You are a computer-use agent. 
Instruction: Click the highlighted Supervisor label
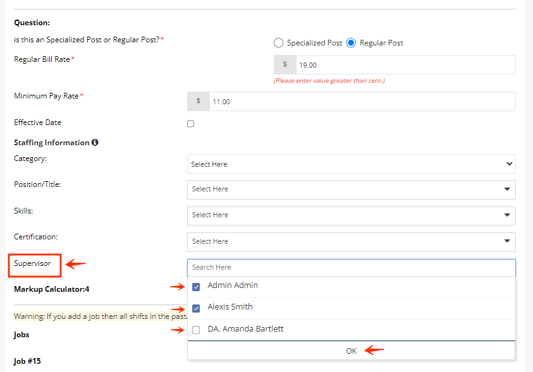(32, 263)
